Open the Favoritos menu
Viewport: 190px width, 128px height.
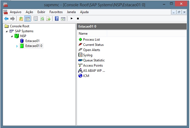point(56,12)
